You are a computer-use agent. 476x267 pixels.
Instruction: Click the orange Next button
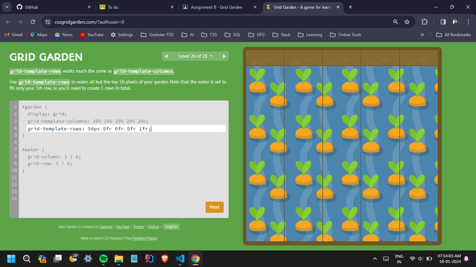pyautogui.click(x=214, y=207)
